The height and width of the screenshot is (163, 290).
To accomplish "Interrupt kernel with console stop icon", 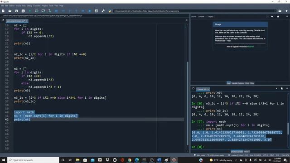I will point(276,89).
